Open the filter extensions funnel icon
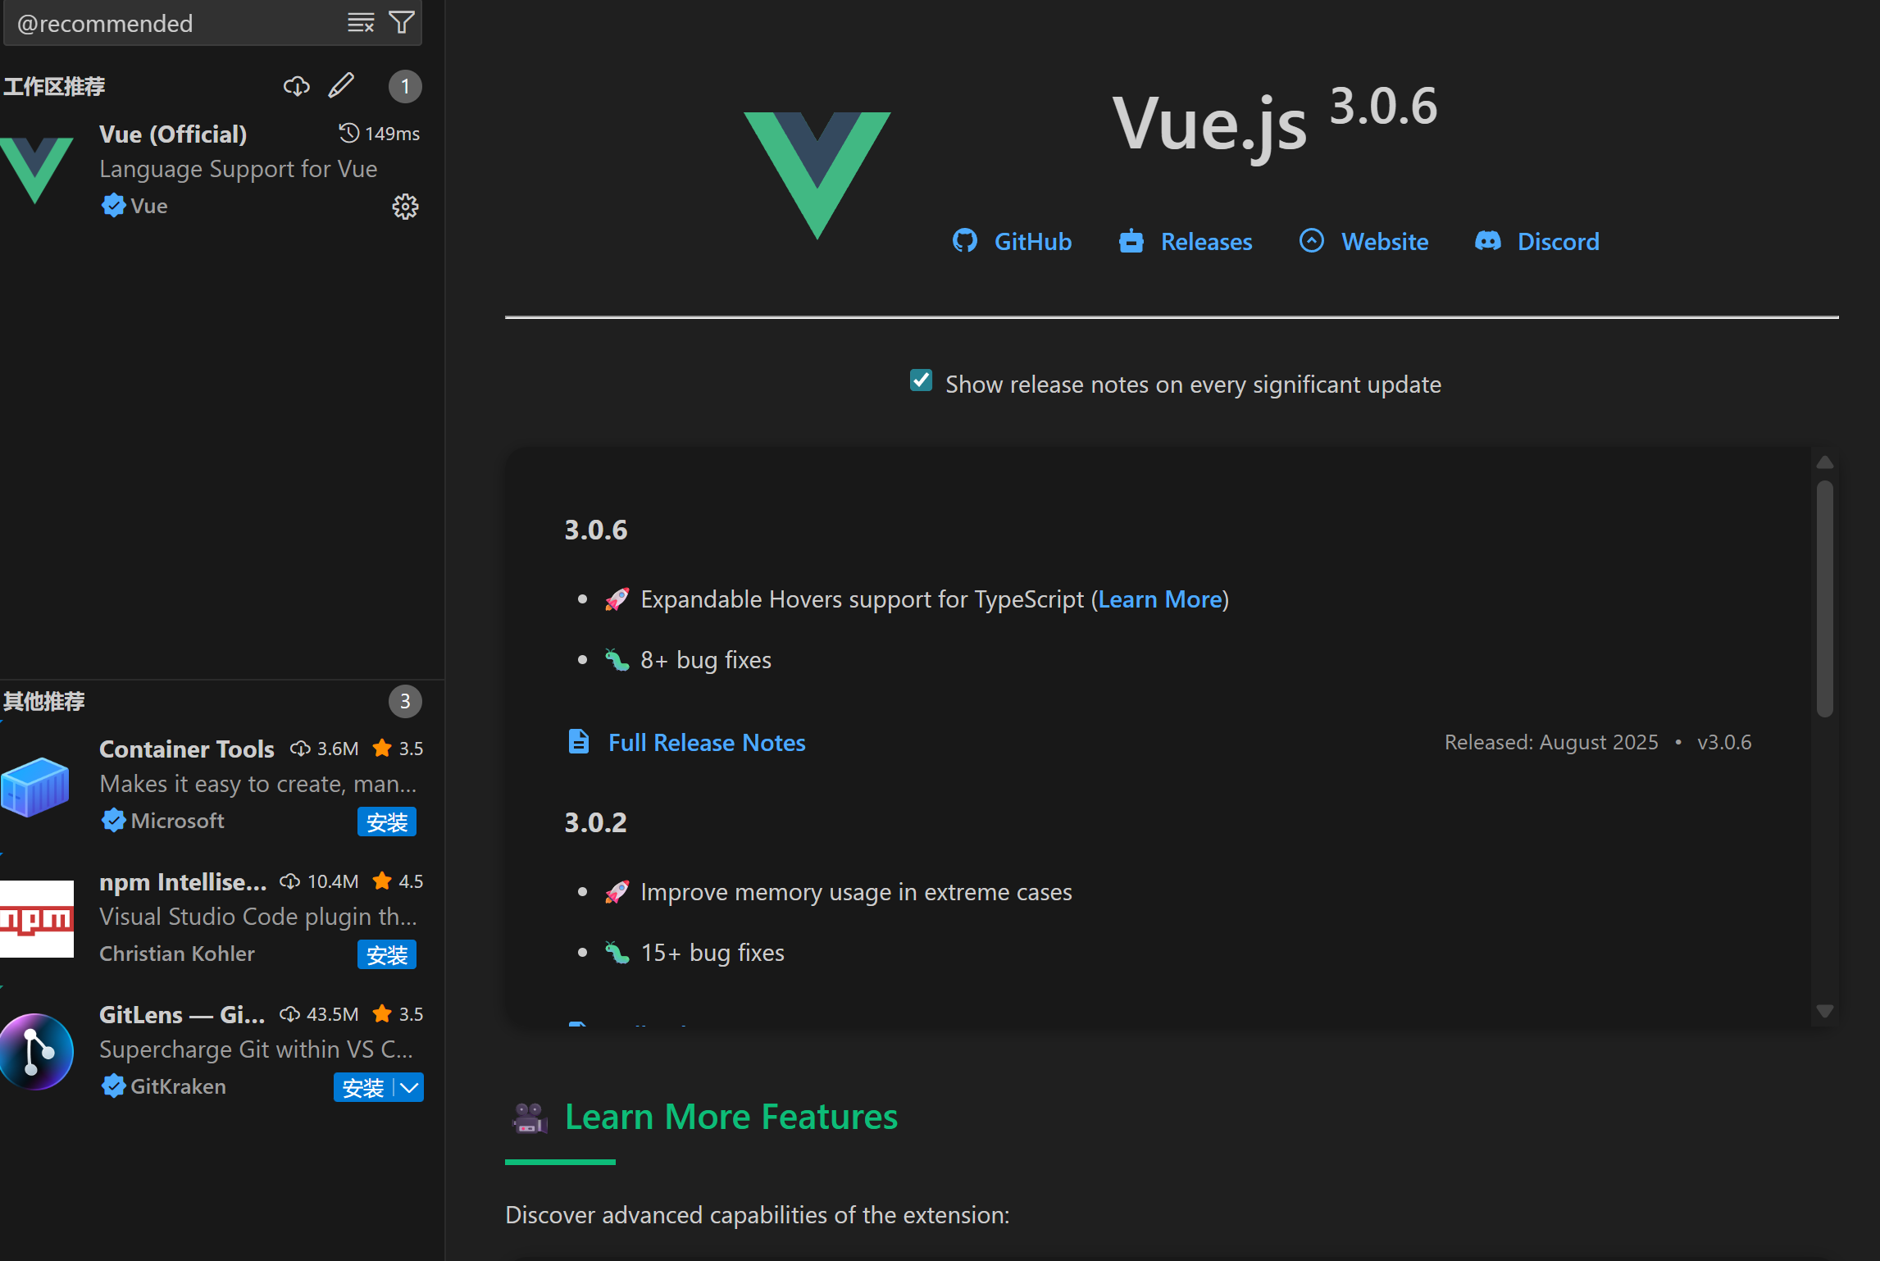 tap(402, 23)
